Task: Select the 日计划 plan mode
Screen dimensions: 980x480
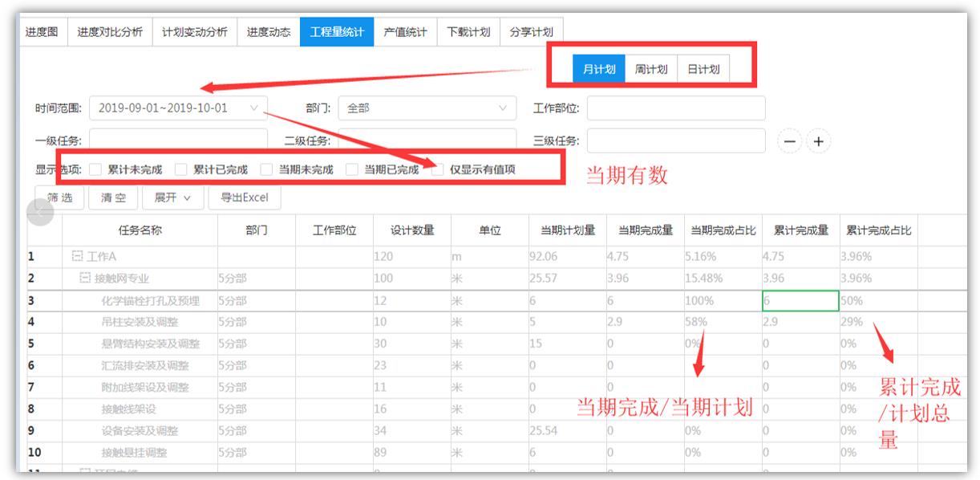Action: (x=703, y=68)
